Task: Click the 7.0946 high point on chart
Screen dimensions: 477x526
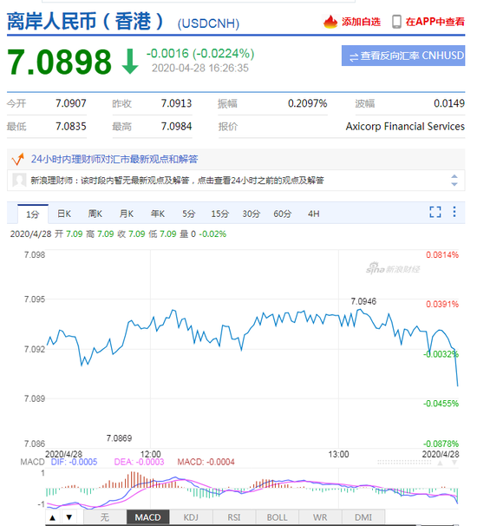Action: click(x=360, y=309)
